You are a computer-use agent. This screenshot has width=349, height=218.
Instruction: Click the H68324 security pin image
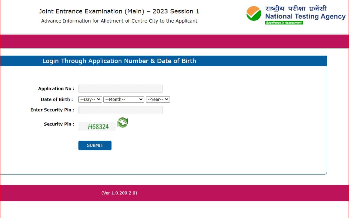point(97,126)
